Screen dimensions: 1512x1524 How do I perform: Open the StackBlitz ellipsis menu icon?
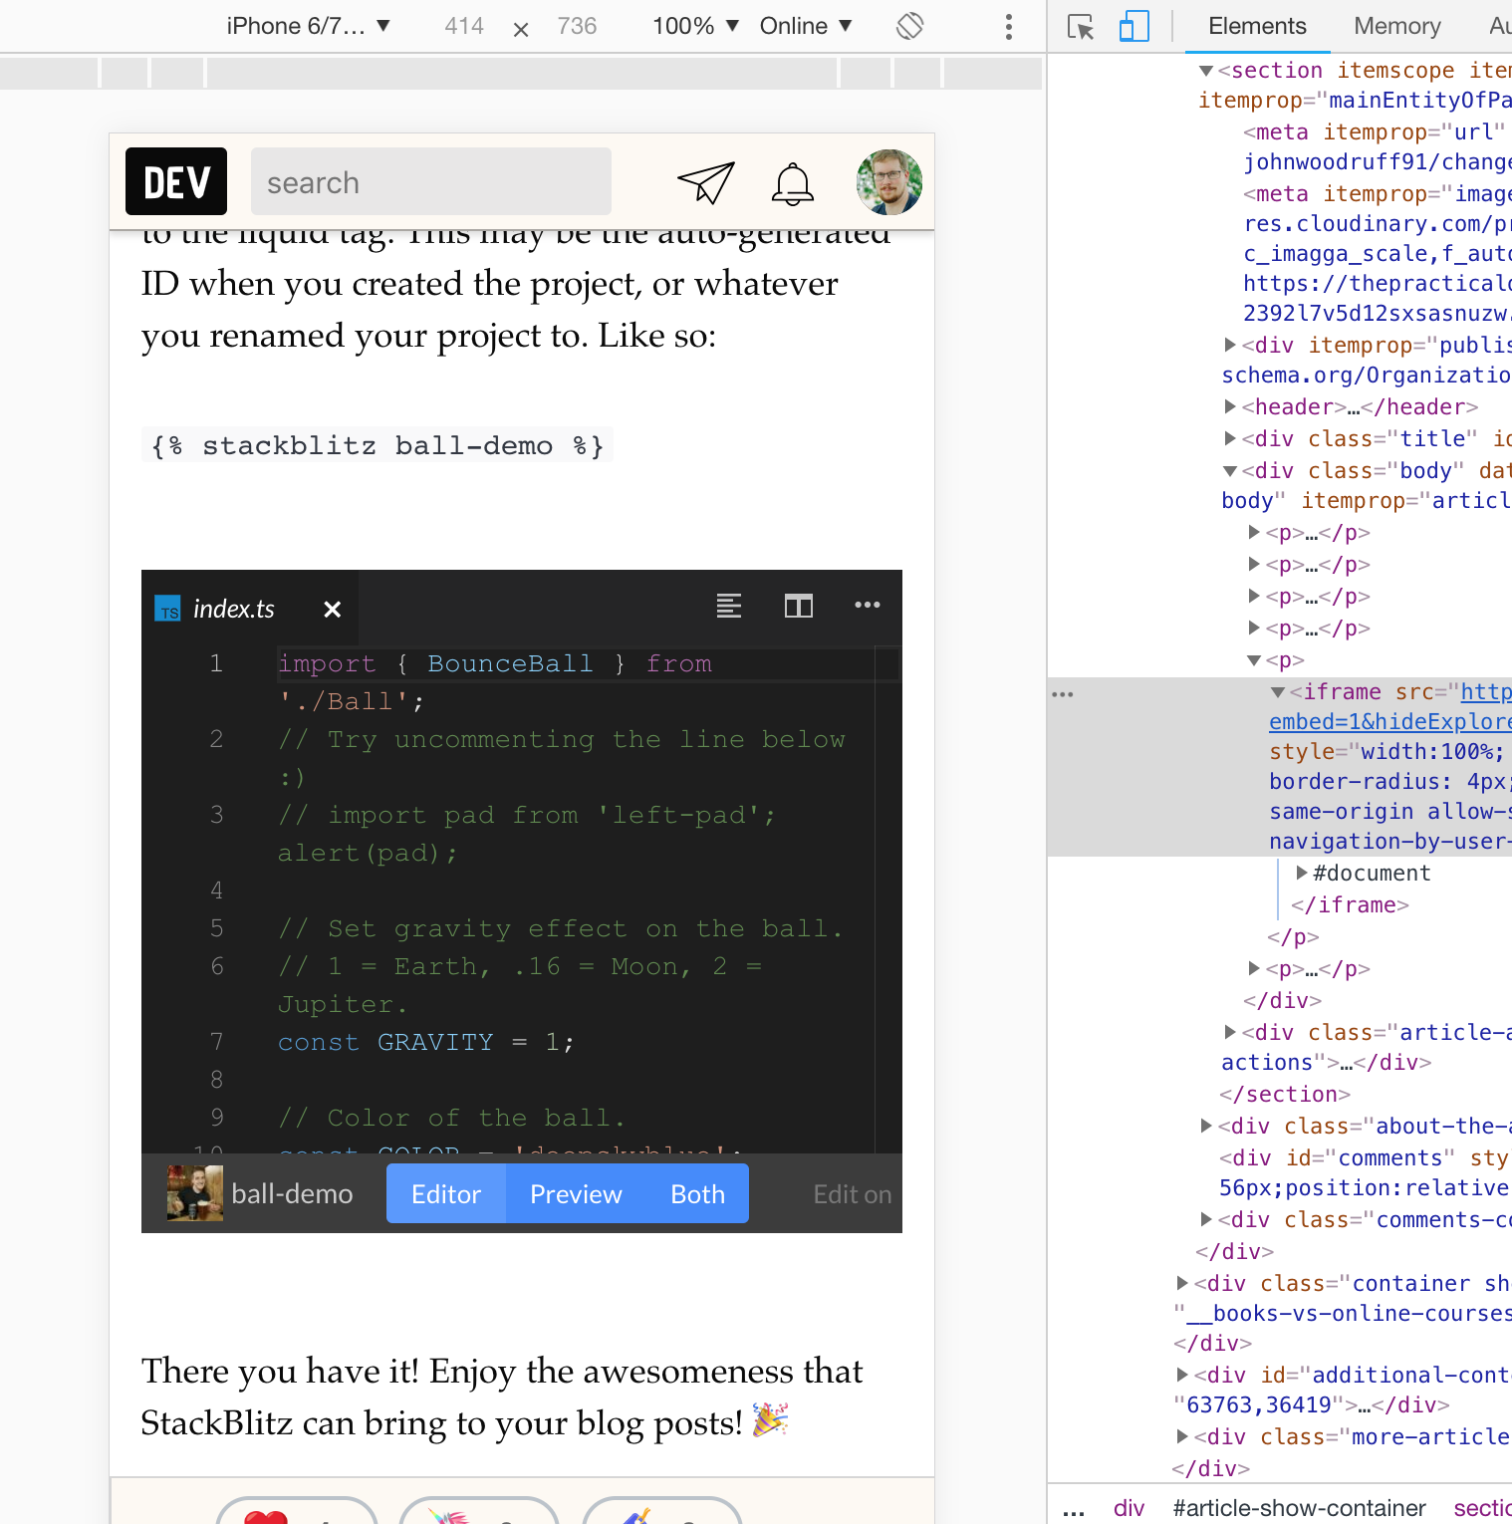(867, 606)
